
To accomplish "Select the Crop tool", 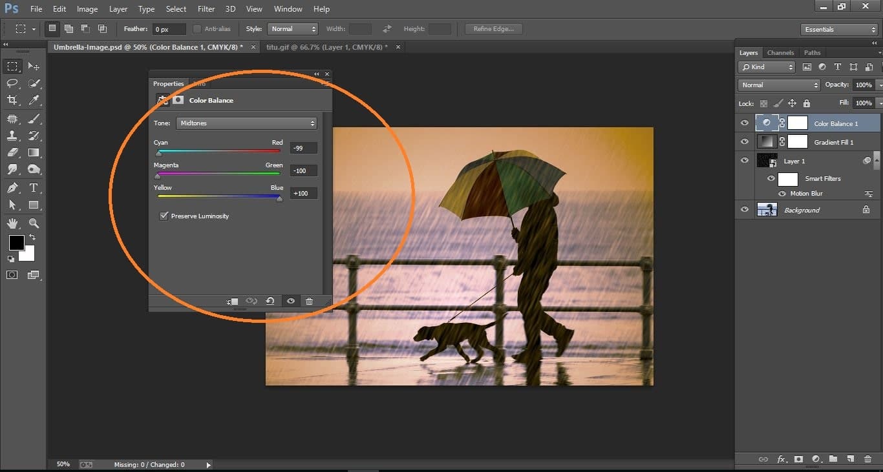I will [13, 100].
